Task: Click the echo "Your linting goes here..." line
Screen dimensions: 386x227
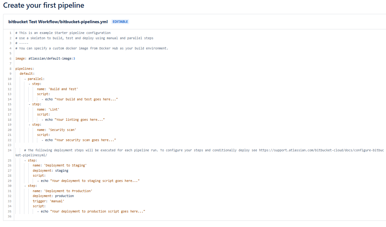Action: [x=73, y=120]
